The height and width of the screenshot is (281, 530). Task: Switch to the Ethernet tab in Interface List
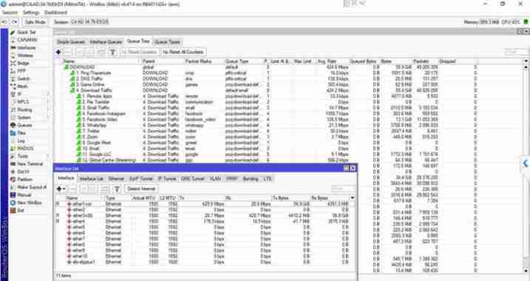click(116, 179)
